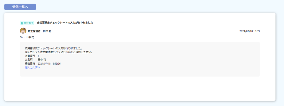The image size is (284, 106).
Task: Click the 個人カルテ>疲労蓄積度のタブ instruction line
Action: (59, 52)
